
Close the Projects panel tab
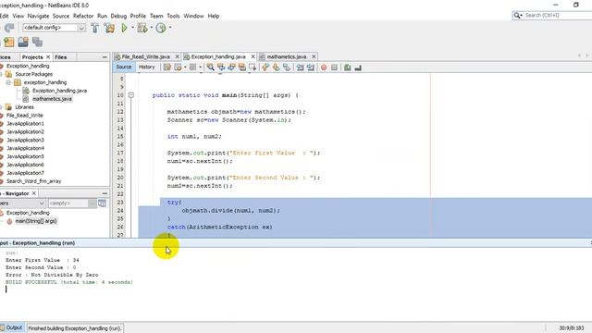pyautogui.click(x=48, y=57)
